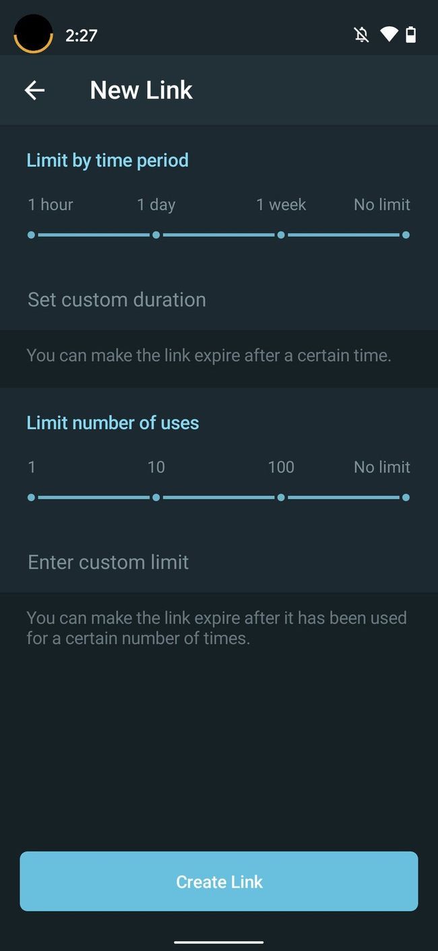Focus the Enter custom limit field

tap(219, 562)
